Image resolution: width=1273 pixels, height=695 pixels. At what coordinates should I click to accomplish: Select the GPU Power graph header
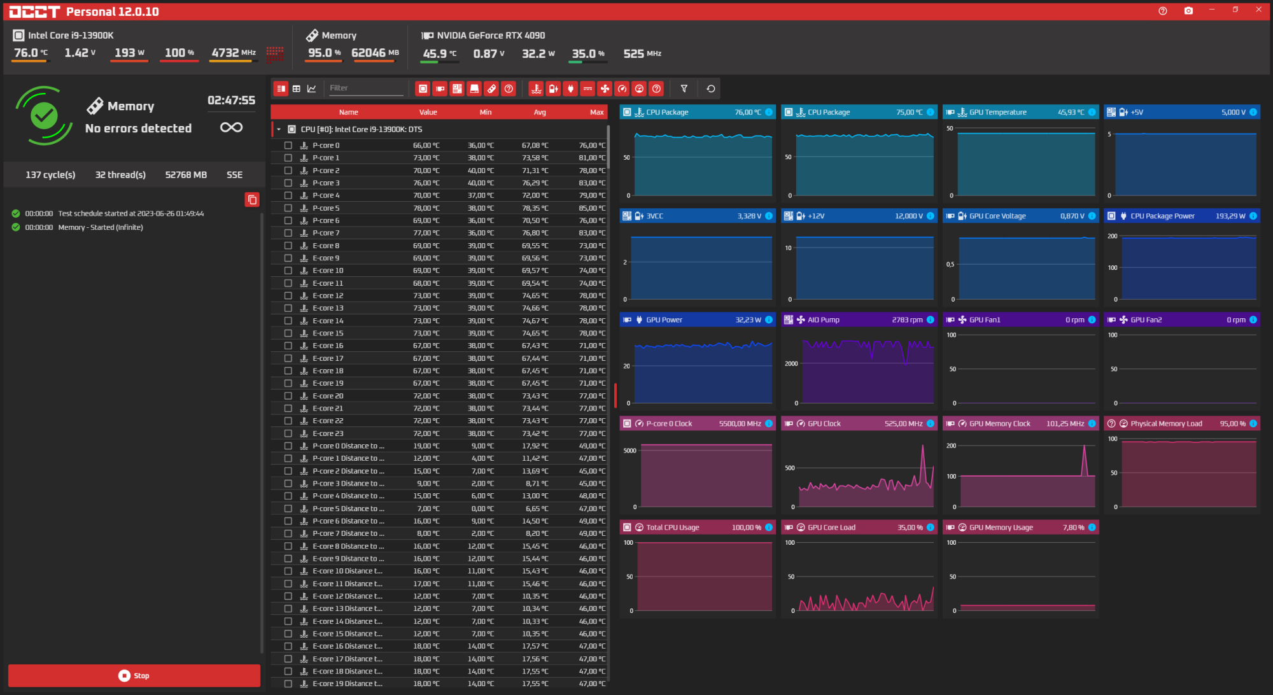click(x=698, y=319)
